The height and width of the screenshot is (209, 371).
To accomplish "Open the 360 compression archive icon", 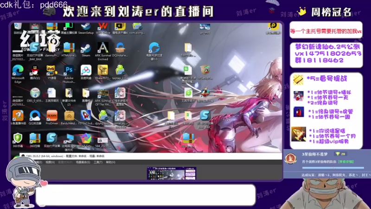I will point(35,140).
